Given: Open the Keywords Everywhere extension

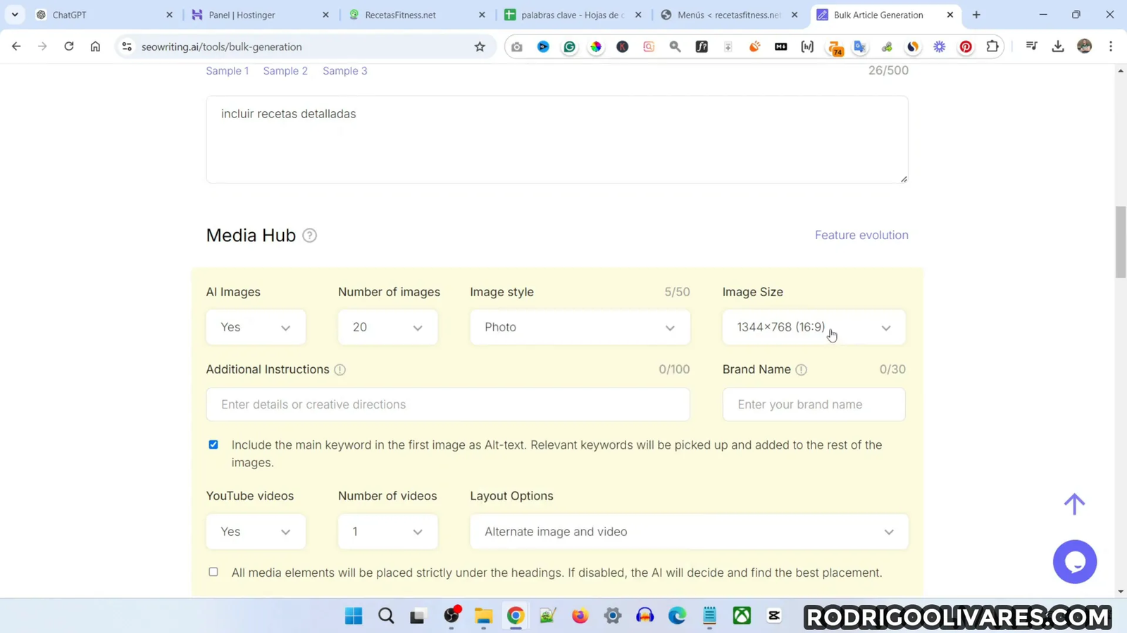Looking at the screenshot, I should click(835, 46).
